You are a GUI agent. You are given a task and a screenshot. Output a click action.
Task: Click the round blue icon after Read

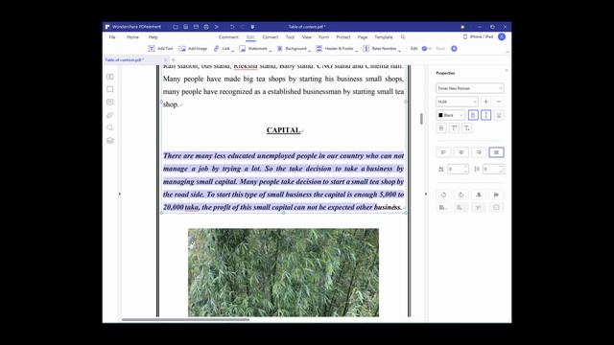coord(454,49)
